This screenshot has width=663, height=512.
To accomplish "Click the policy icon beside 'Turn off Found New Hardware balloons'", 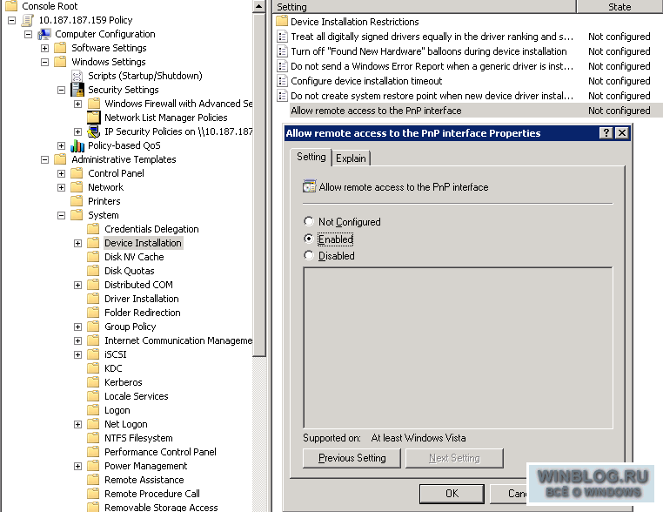I will tap(282, 51).
